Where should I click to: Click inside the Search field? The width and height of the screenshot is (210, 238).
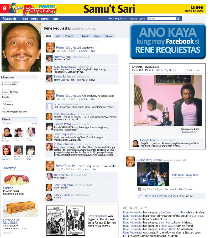[x=161, y=19]
